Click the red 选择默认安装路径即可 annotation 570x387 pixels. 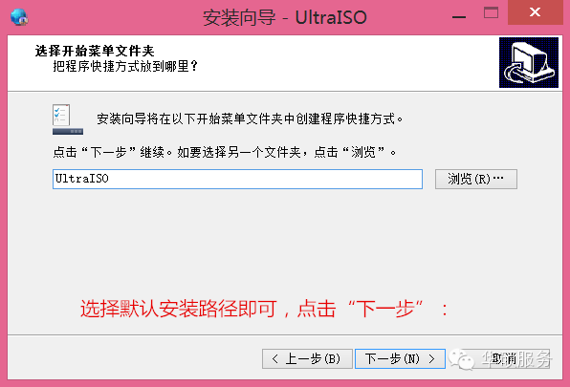(x=264, y=309)
